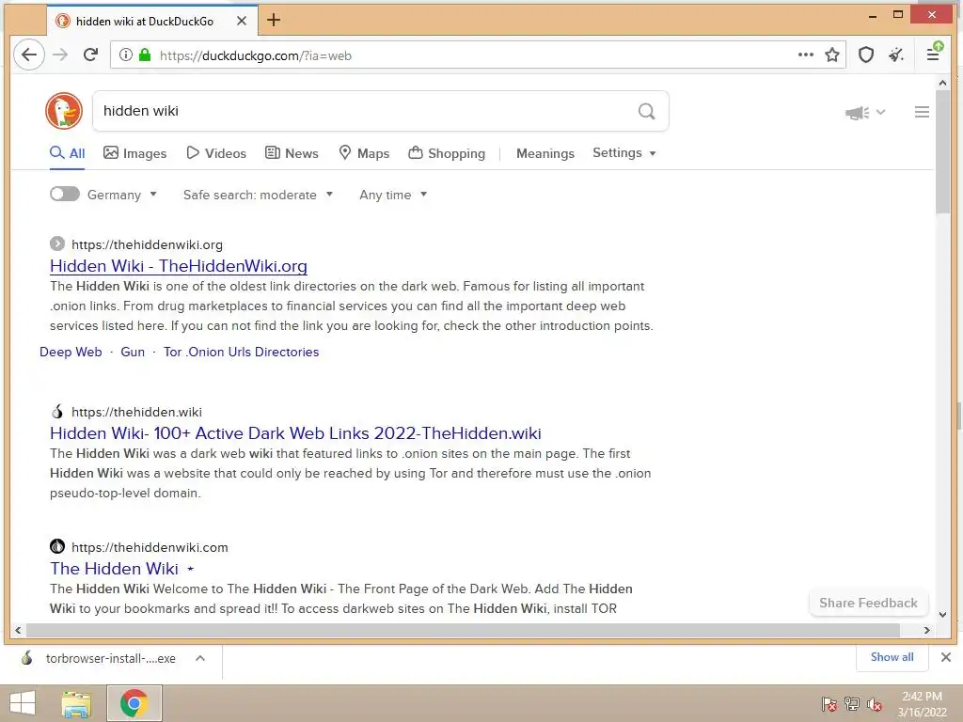The image size is (963, 722).
Task: Switch to the Videos tab
Action: [216, 153]
